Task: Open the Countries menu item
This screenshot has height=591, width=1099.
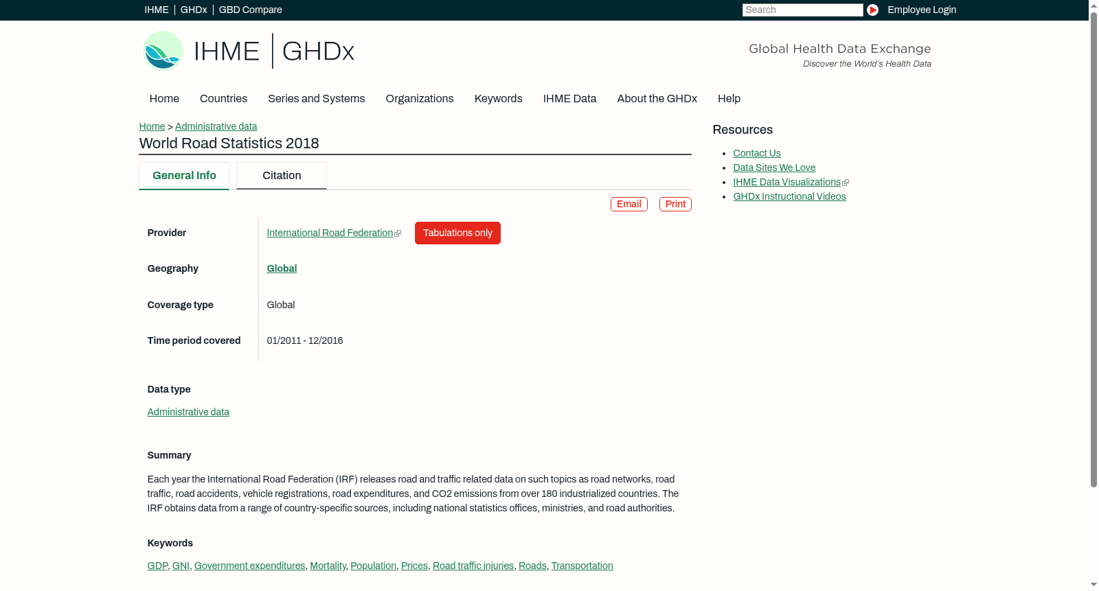Action: point(223,99)
